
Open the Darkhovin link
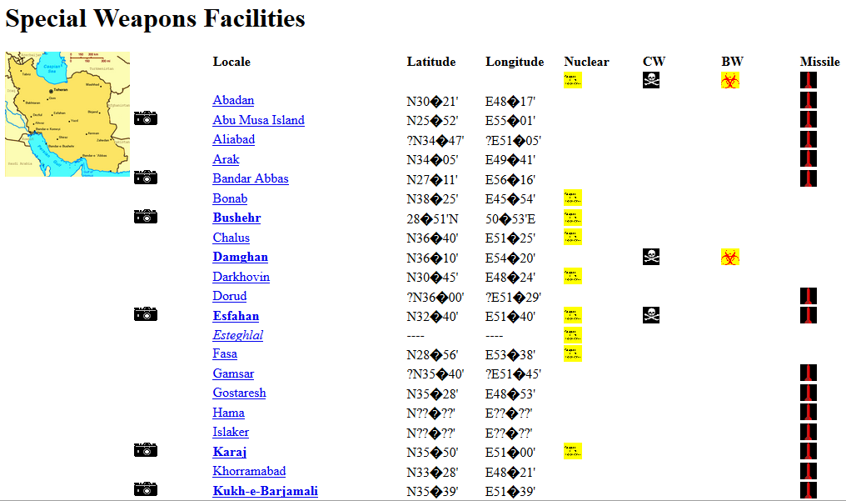tap(241, 277)
